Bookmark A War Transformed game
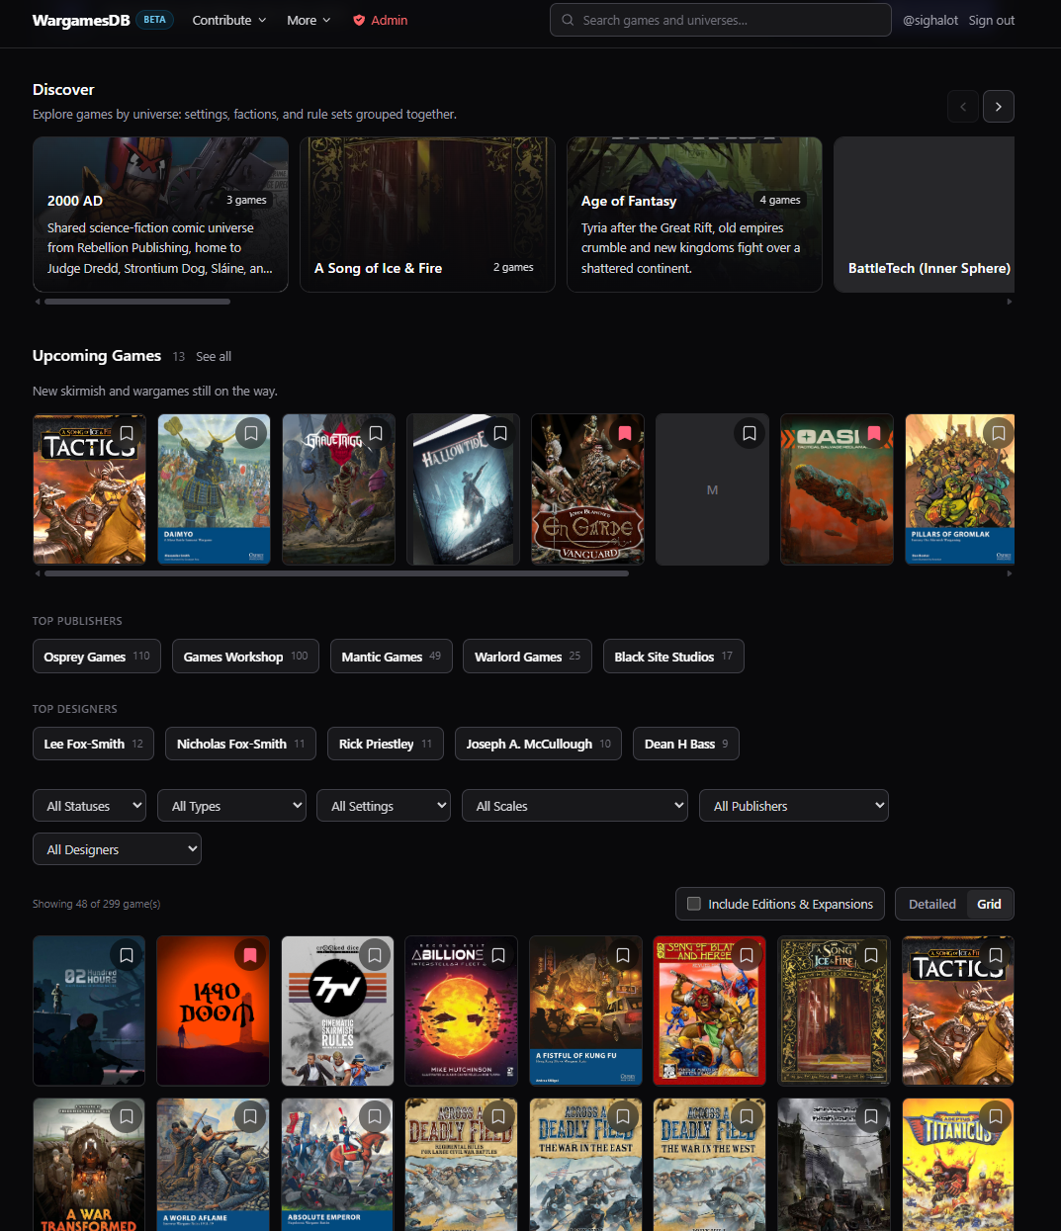This screenshot has width=1061, height=1231. (x=127, y=1116)
